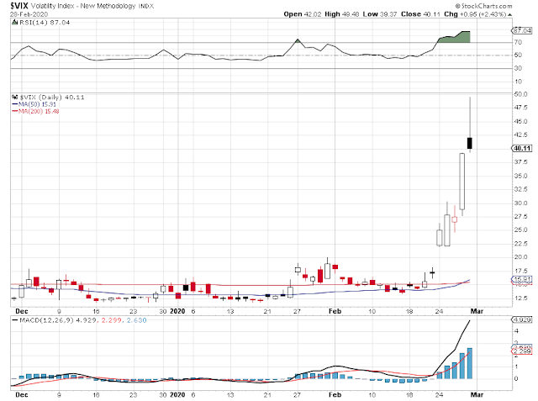Click 'Mar' label under the MACD panel
The height and width of the screenshot is (401, 538).
pyautogui.click(x=477, y=394)
